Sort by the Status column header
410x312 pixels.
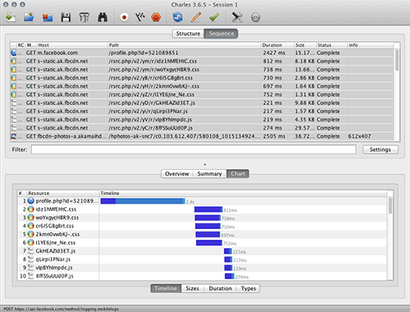[x=332, y=45]
